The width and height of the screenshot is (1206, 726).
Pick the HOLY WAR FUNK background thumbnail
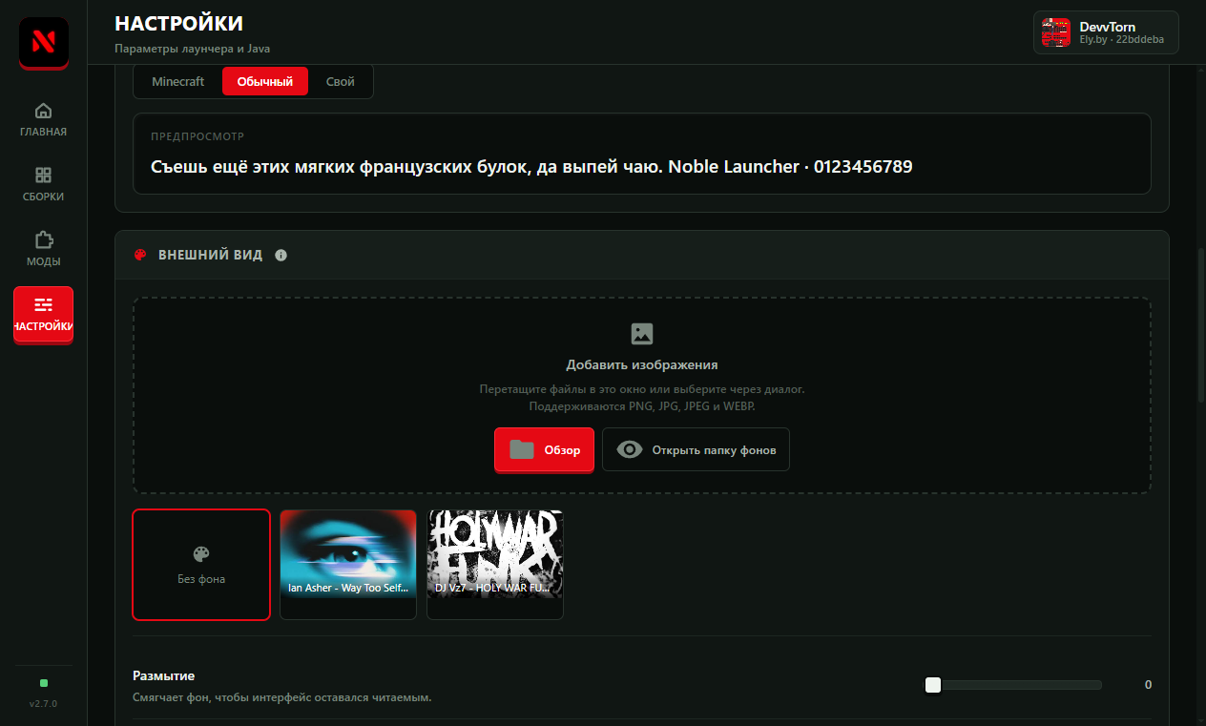coord(495,565)
